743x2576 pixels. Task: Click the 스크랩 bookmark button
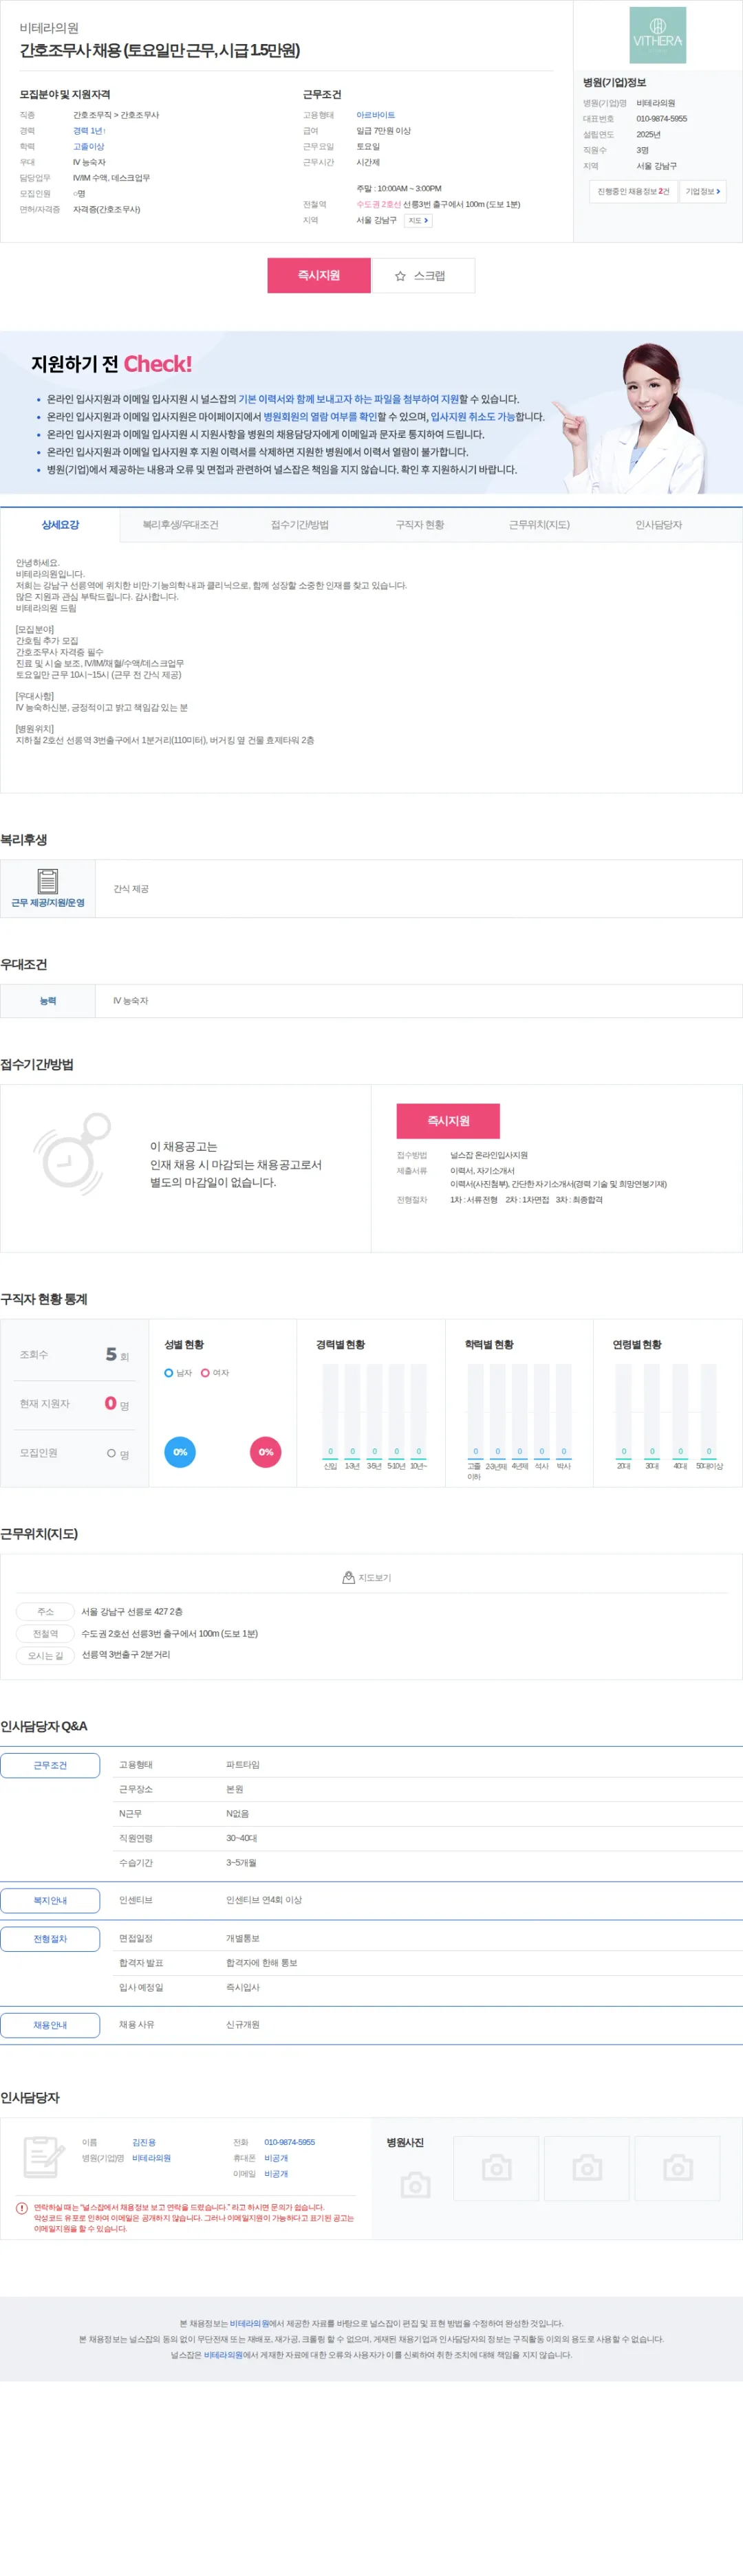pos(422,276)
